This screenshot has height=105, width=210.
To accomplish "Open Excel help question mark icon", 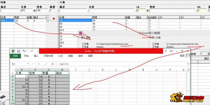I will point(166,51).
